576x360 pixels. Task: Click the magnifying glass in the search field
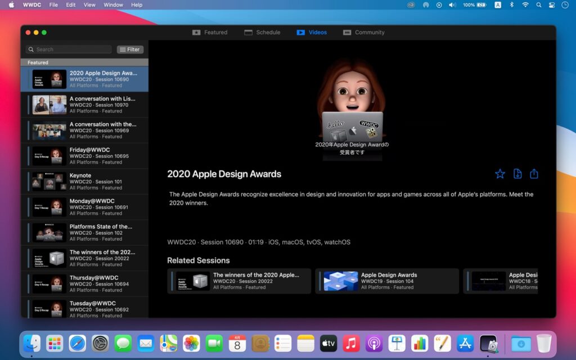[x=31, y=49]
